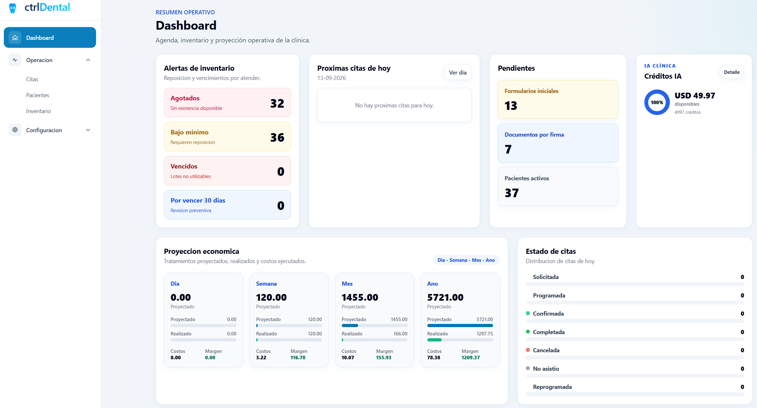Image resolution: width=757 pixels, height=408 pixels.
Task: Open the Vencidos alert card
Action: [227, 171]
